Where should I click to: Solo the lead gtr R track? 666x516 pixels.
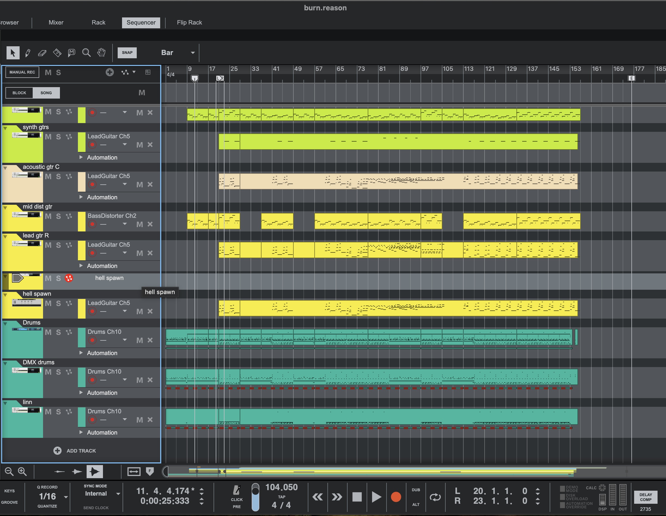[58, 245]
